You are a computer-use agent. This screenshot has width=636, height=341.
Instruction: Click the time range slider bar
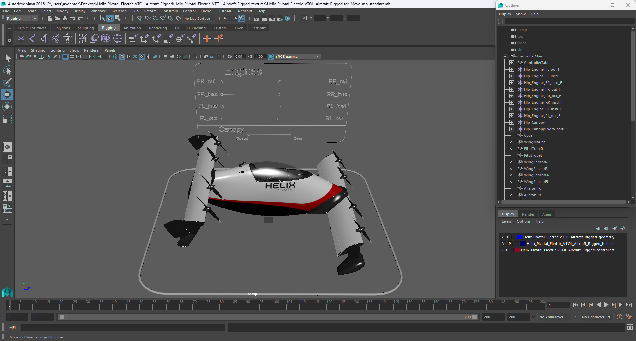click(x=268, y=317)
